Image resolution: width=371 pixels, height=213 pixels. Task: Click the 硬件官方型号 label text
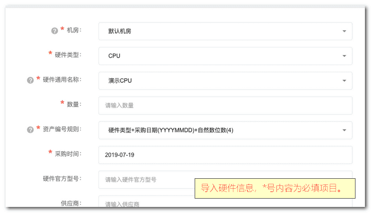(x=62, y=179)
